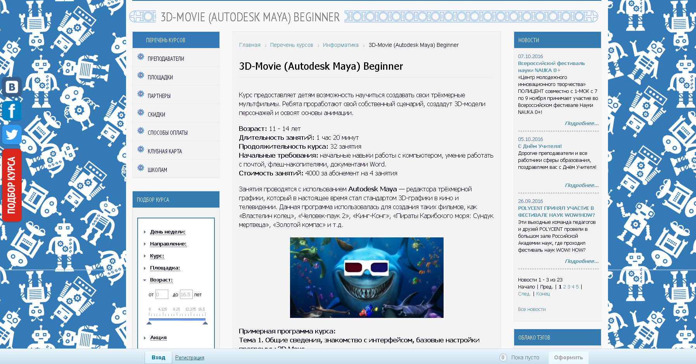
Task: Go to Информатика breadcrumb link
Action: tap(340, 45)
